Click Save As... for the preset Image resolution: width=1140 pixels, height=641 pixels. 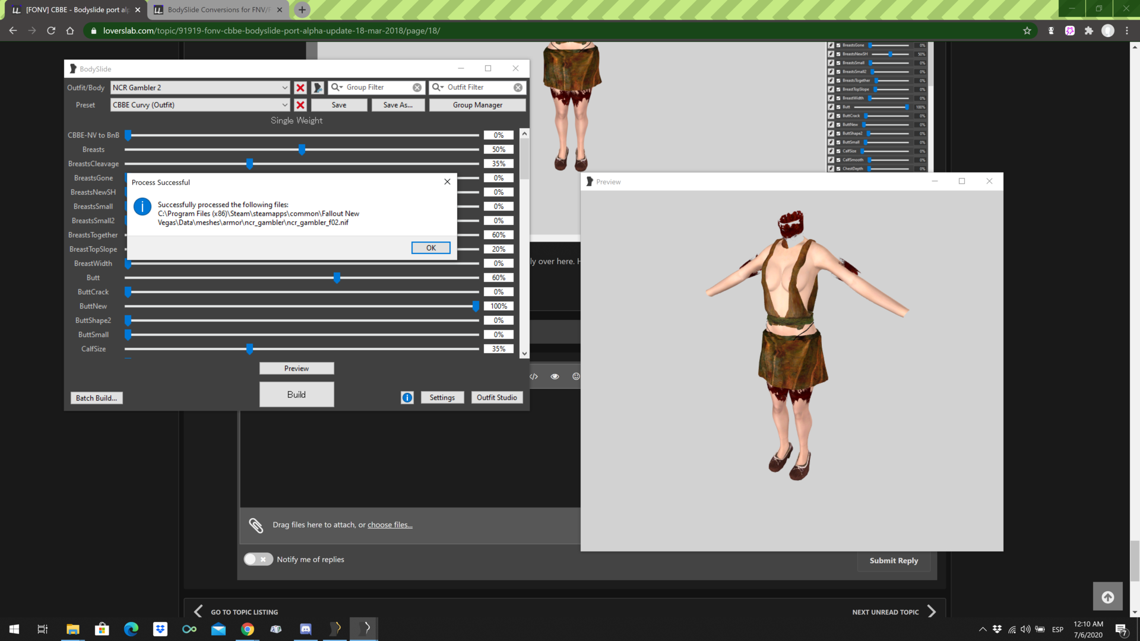[x=398, y=105]
